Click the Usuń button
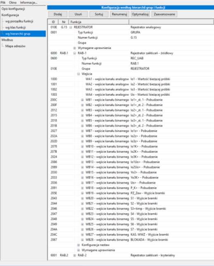Viewport: 214px width, 266px height. pos(78,14)
